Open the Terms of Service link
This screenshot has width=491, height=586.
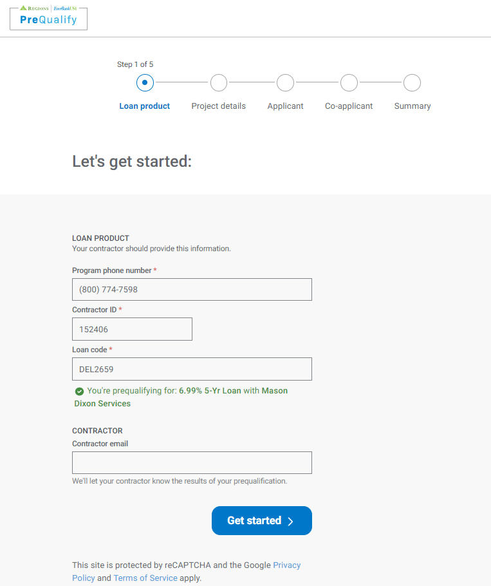pyautogui.click(x=145, y=578)
